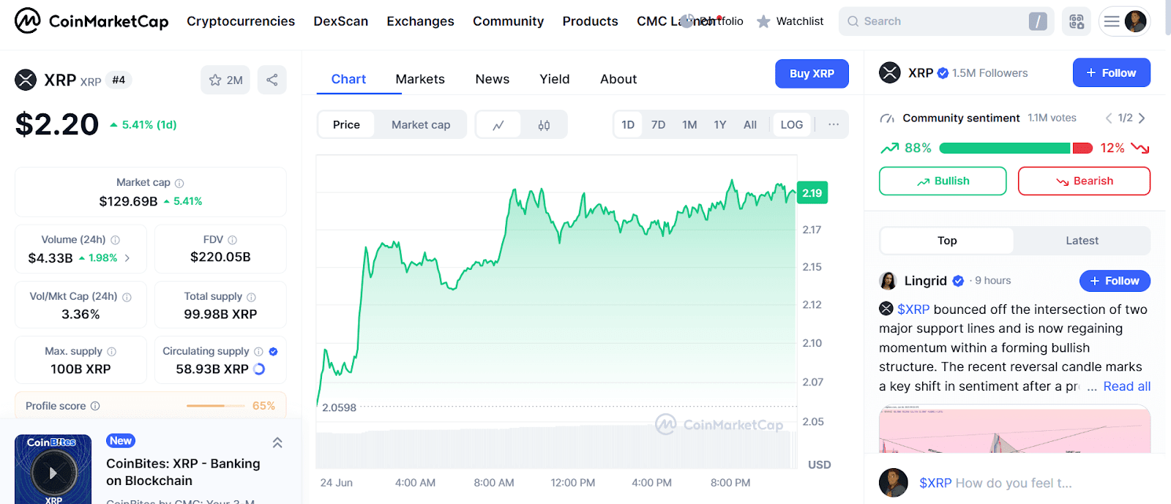Image resolution: width=1171 pixels, height=504 pixels.
Task: Open the QR code app icon
Action: [1077, 21]
